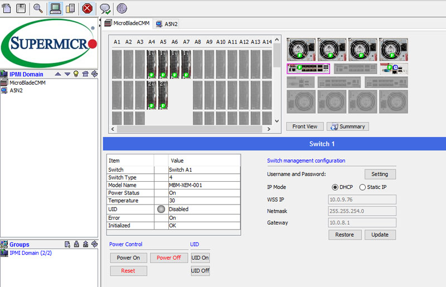Image resolution: width=446 pixels, height=287 pixels.
Task: Click the light bulb icon in IPMI Domain header
Action: 76,74
